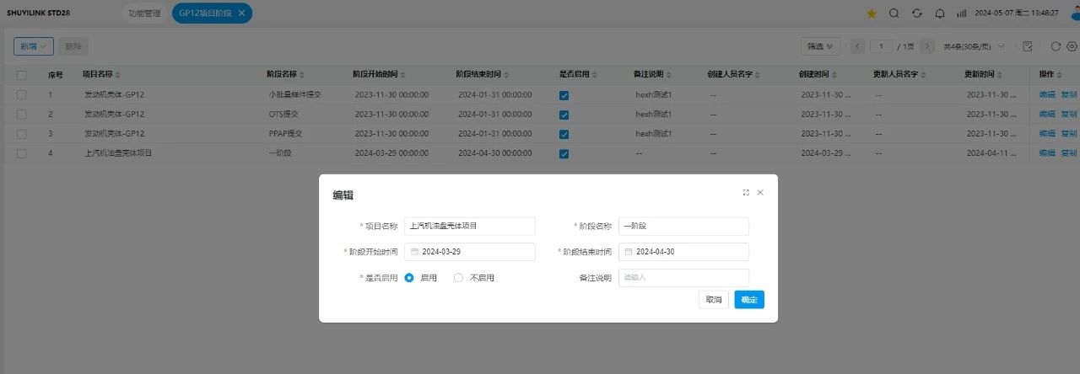The height and width of the screenshot is (374, 1080).
Task: Click the calendar icon in 阶段开始时间 field
Action: pyautogui.click(x=414, y=252)
